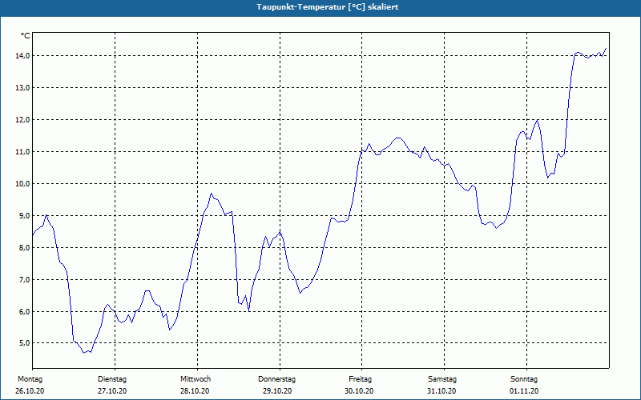The width and height of the screenshot is (641, 400).
Task: Select the 5,0 y-axis label
Action: coord(24,343)
